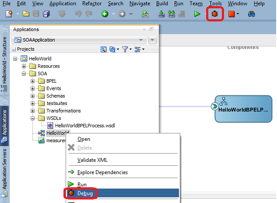Screen dimensions: 277x203
Task: Open the Team menu
Action: pyautogui.click(x=196, y=3)
